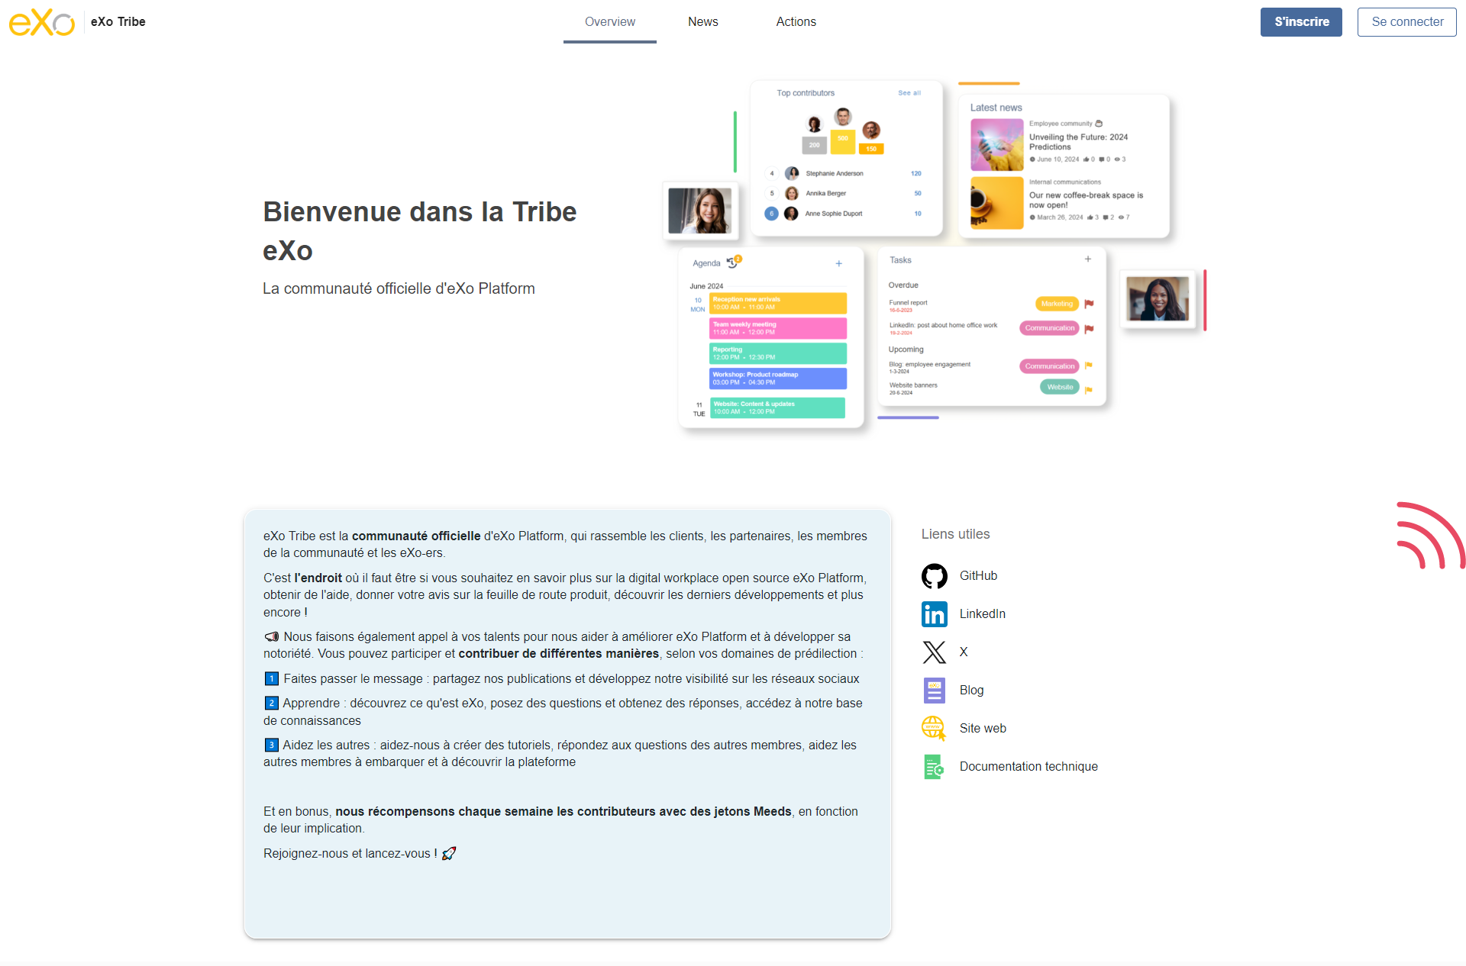Click the X social network icon
The width and height of the screenshot is (1466, 966).
pos(934,652)
